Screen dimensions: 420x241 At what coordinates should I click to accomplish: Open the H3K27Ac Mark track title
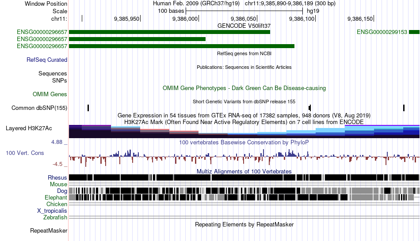[x=244, y=122]
